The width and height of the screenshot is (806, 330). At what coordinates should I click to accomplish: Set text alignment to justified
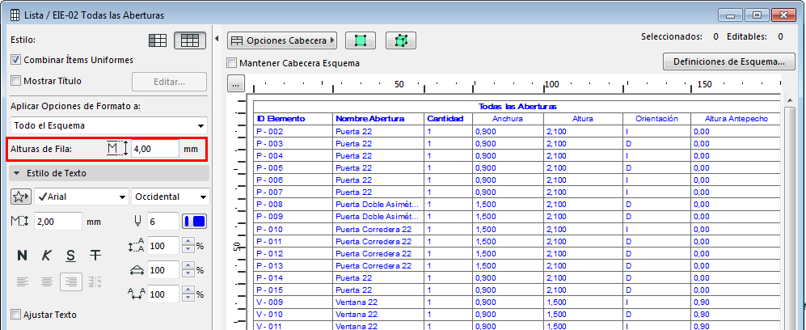tap(95, 281)
